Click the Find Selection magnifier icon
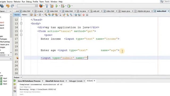 [46, 15]
